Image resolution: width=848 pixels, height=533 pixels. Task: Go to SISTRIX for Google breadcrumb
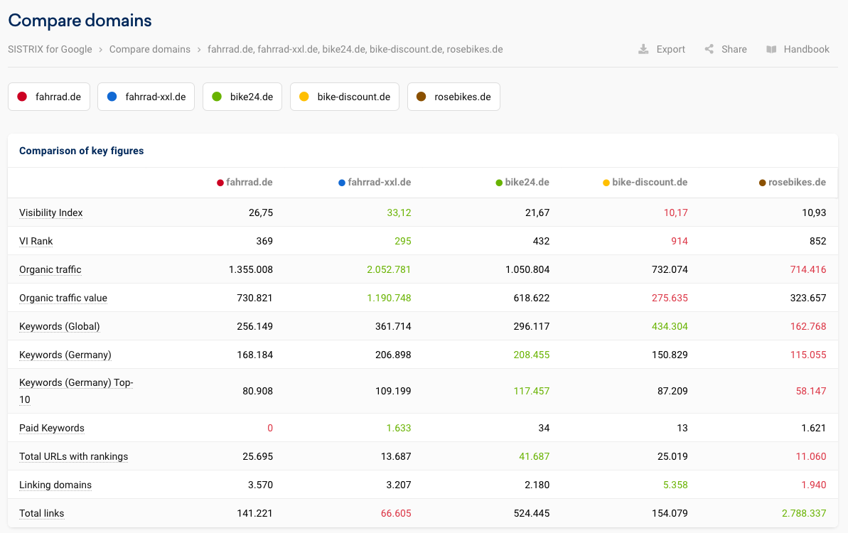coord(50,49)
